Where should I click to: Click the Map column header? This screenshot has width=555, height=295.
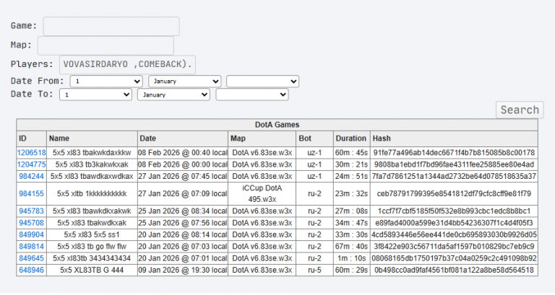coord(262,138)
